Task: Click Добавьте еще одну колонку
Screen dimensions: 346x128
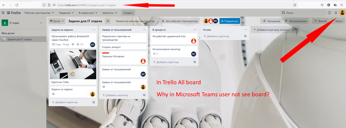Action: [275, 29]
